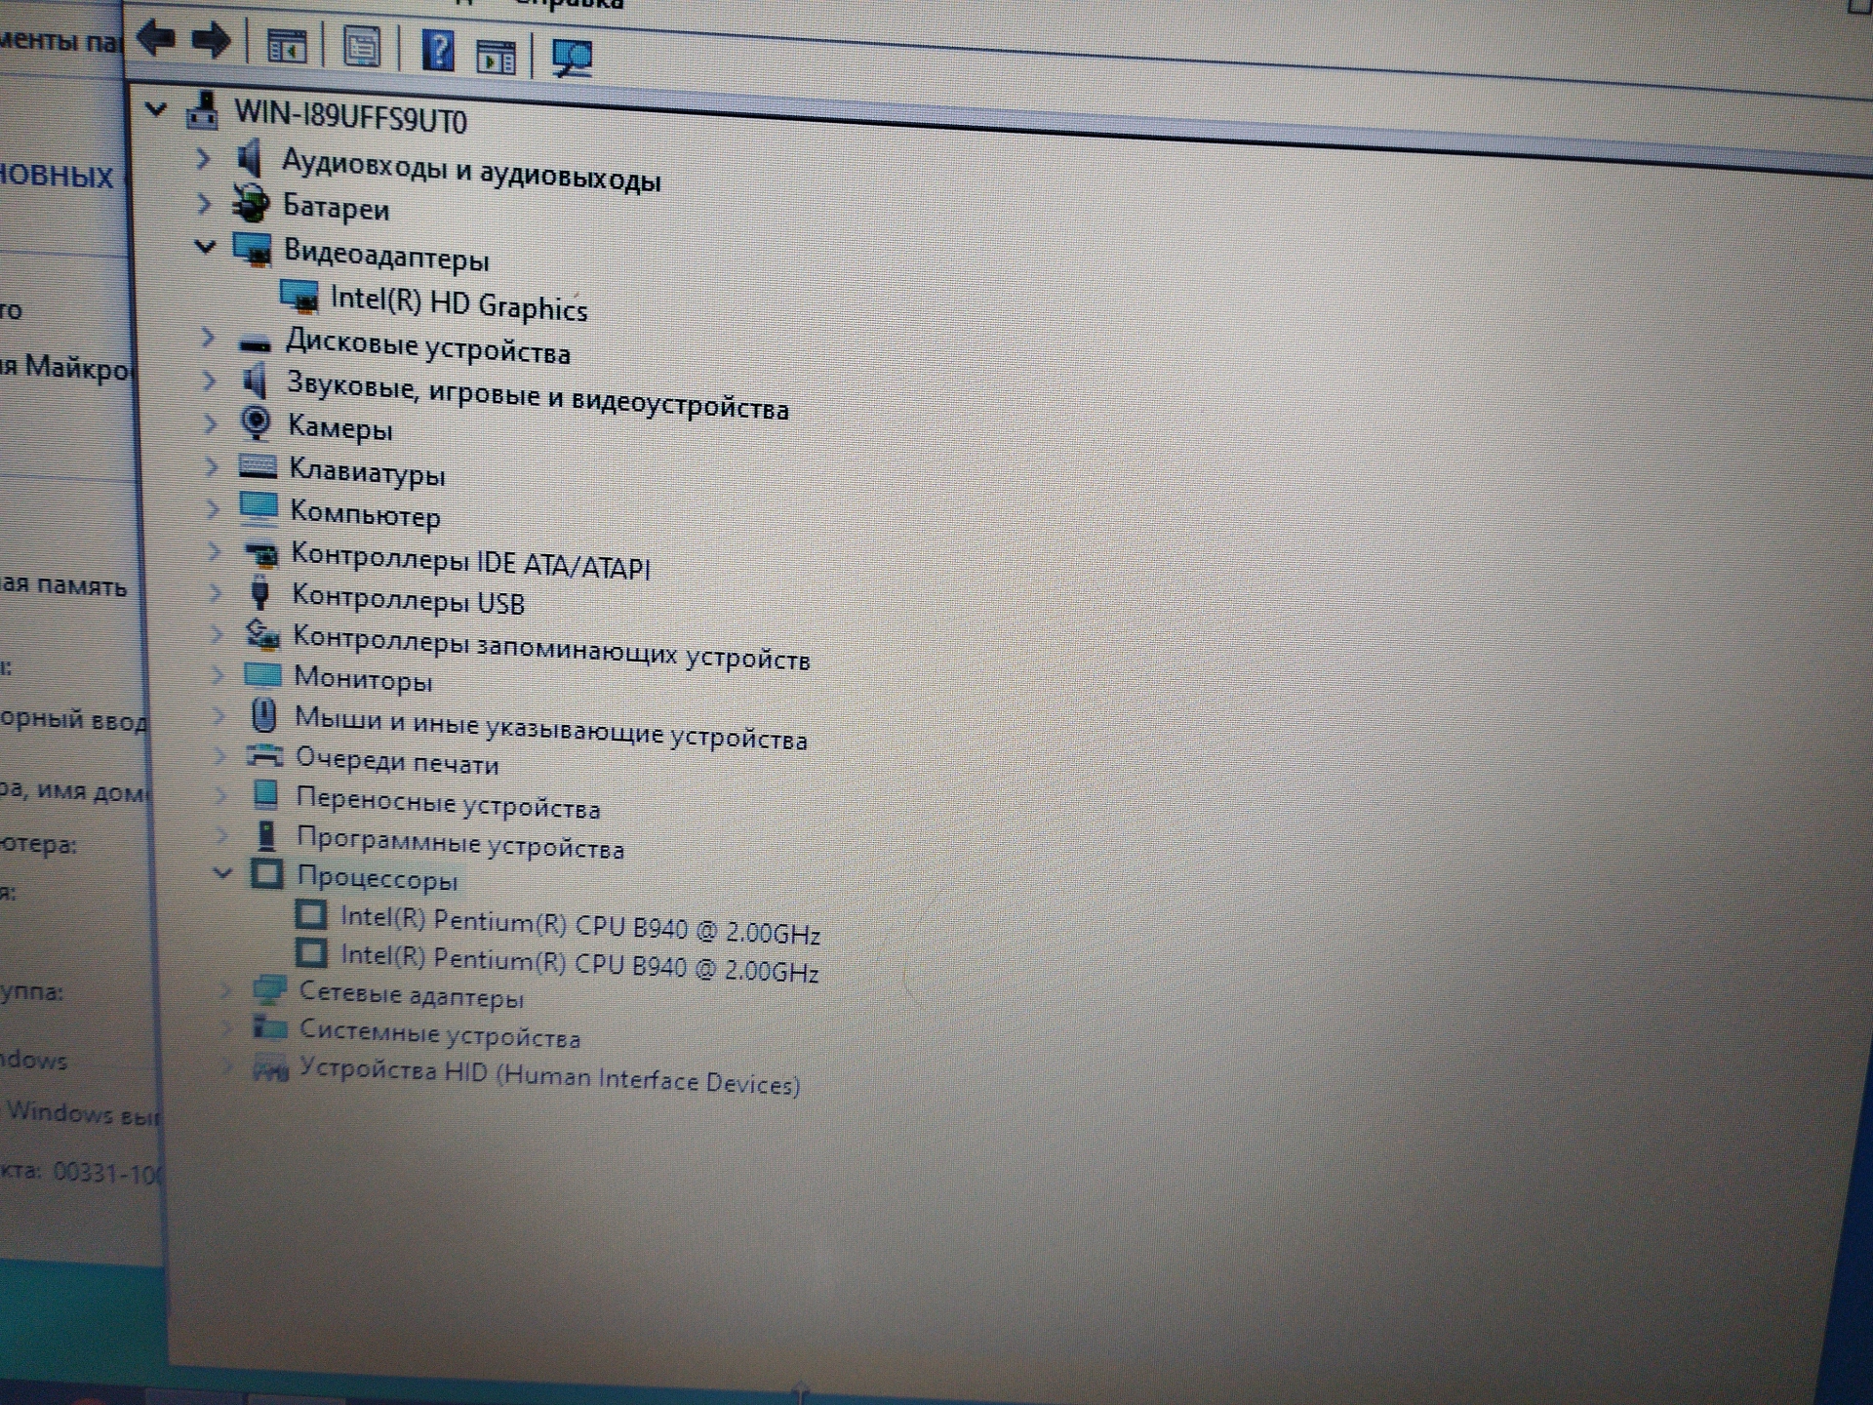The image size is (1873, 1405).
Task: Click the mouse icon of Мыши и иные указывающие устройства
Action: point(263,715)
